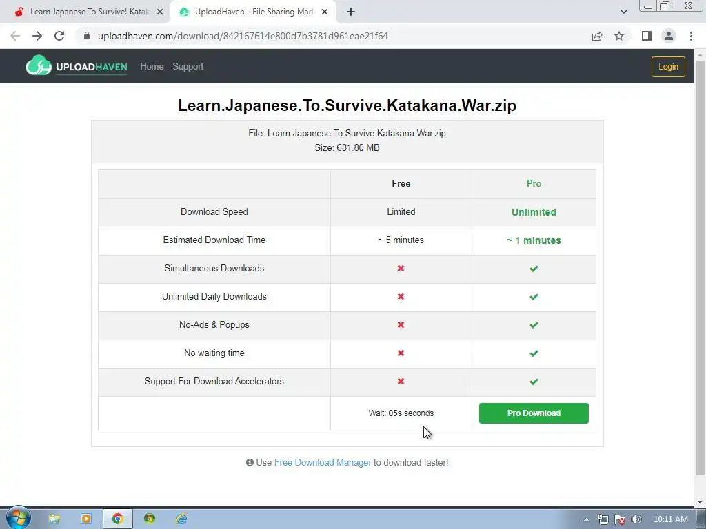
Task: Click the Login button
Action: 668,67
